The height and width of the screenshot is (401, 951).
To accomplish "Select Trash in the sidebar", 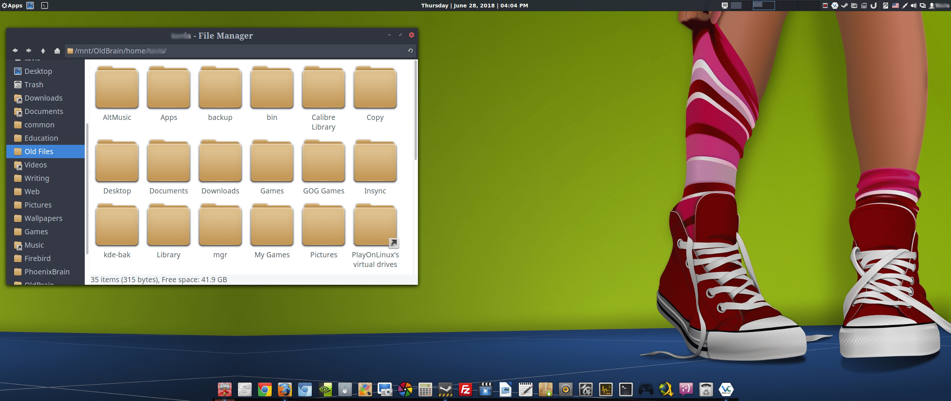I will (x=34, y=85).
